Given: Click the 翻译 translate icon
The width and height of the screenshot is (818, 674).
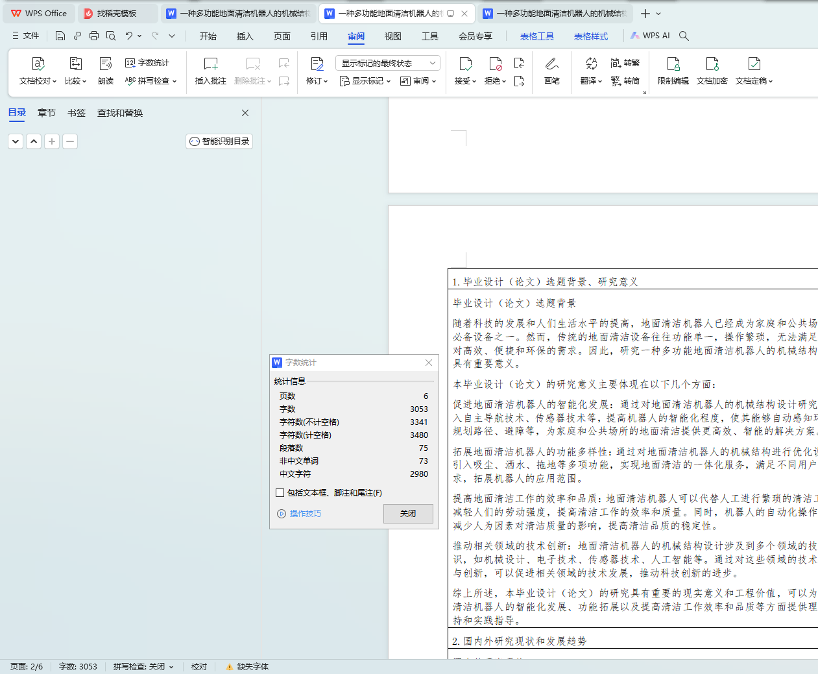Looking at the screenshot, I should [x=591, y=71].
